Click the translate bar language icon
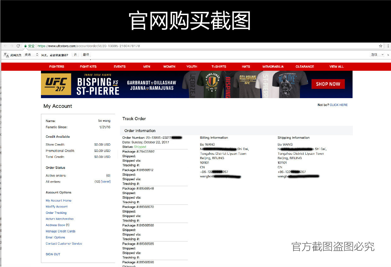The image size is (391, 267). coord(6,55)
